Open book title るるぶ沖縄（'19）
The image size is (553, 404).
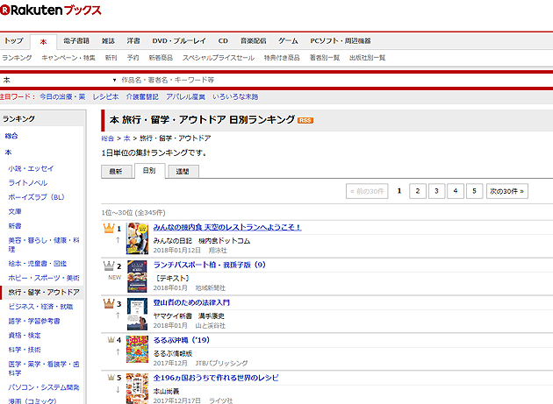182,340
